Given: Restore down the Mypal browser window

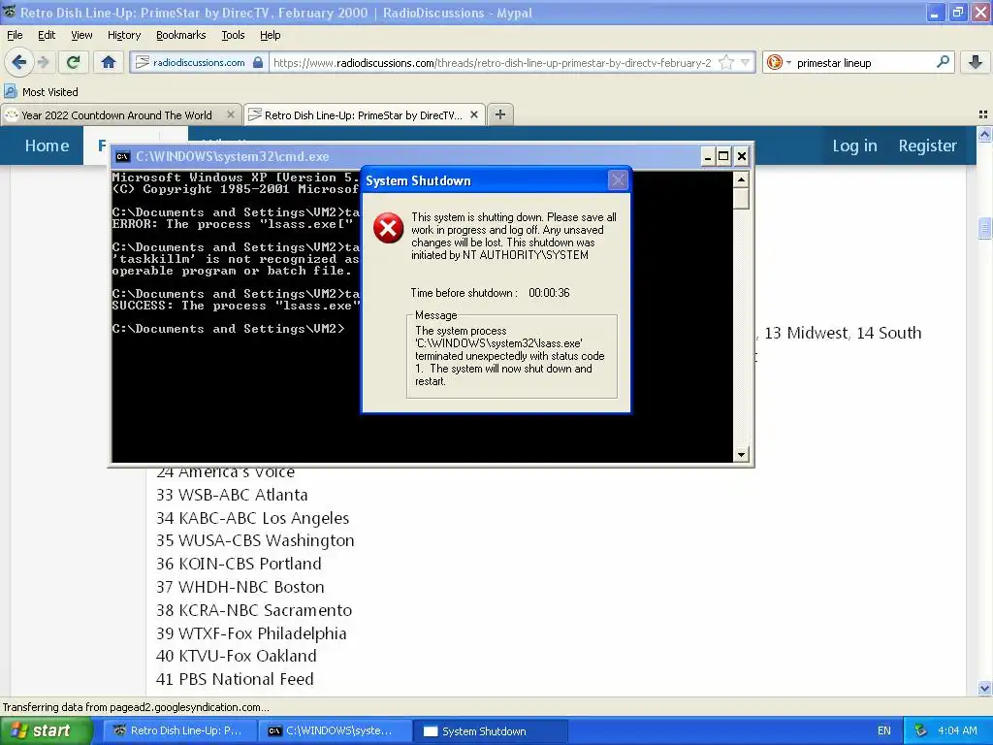Looking at the screenshot, I should point(957,13).
